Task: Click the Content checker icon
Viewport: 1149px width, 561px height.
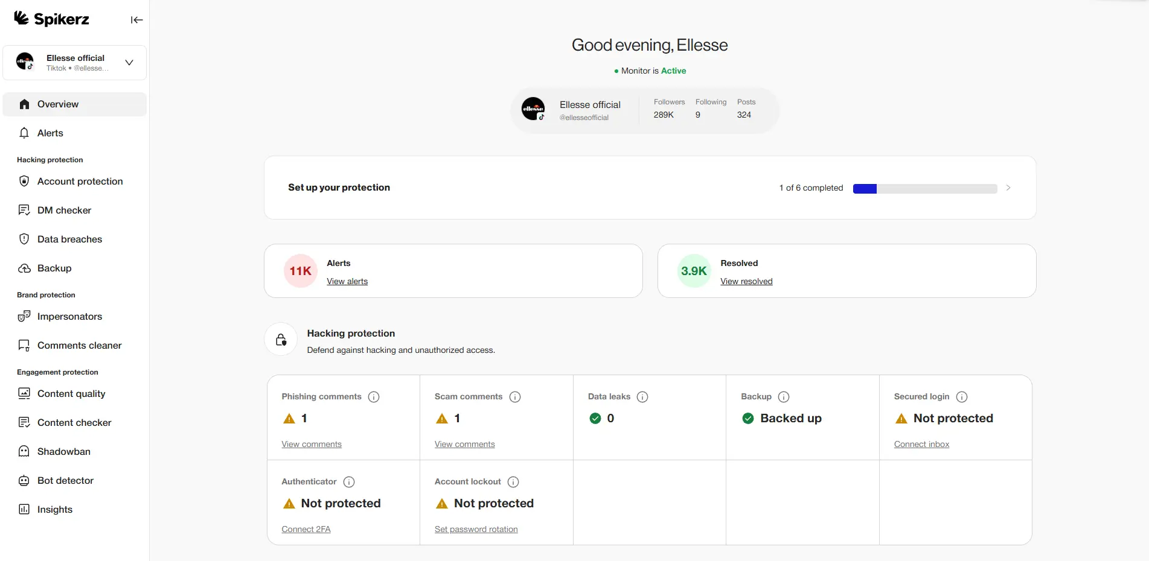Action: tap(24, 423)
